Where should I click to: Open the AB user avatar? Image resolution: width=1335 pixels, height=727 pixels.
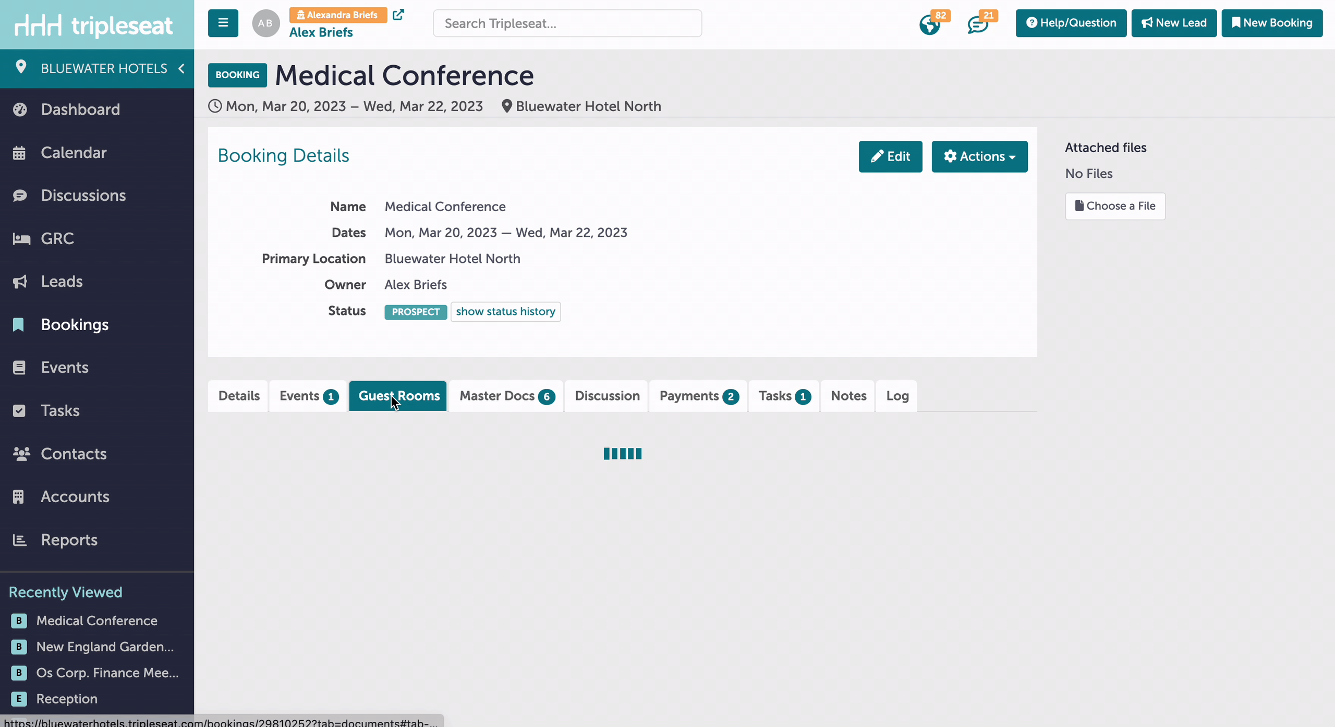(x=265, y=23)
